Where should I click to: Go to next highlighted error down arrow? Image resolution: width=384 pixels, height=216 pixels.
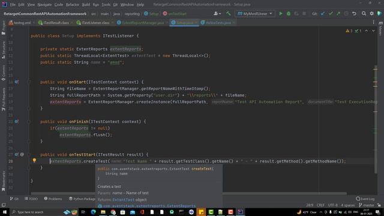point(373,31)
